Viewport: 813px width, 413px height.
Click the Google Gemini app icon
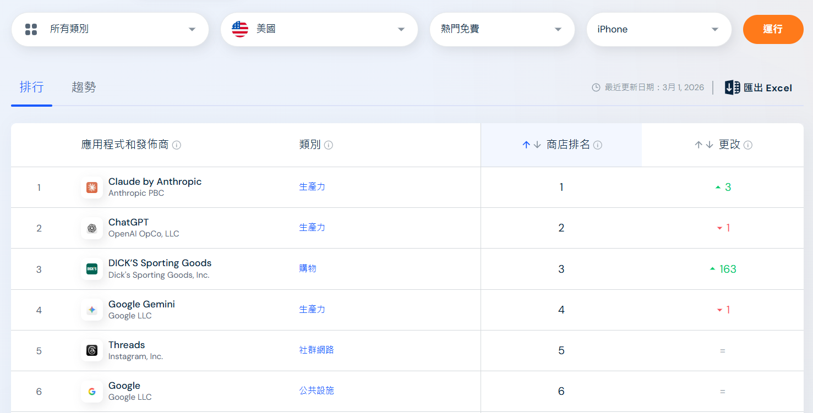click(92, 310)
